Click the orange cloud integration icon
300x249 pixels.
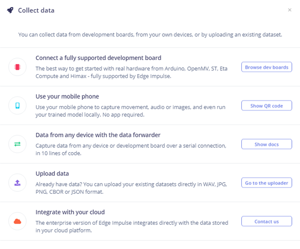tap(17, 221)
